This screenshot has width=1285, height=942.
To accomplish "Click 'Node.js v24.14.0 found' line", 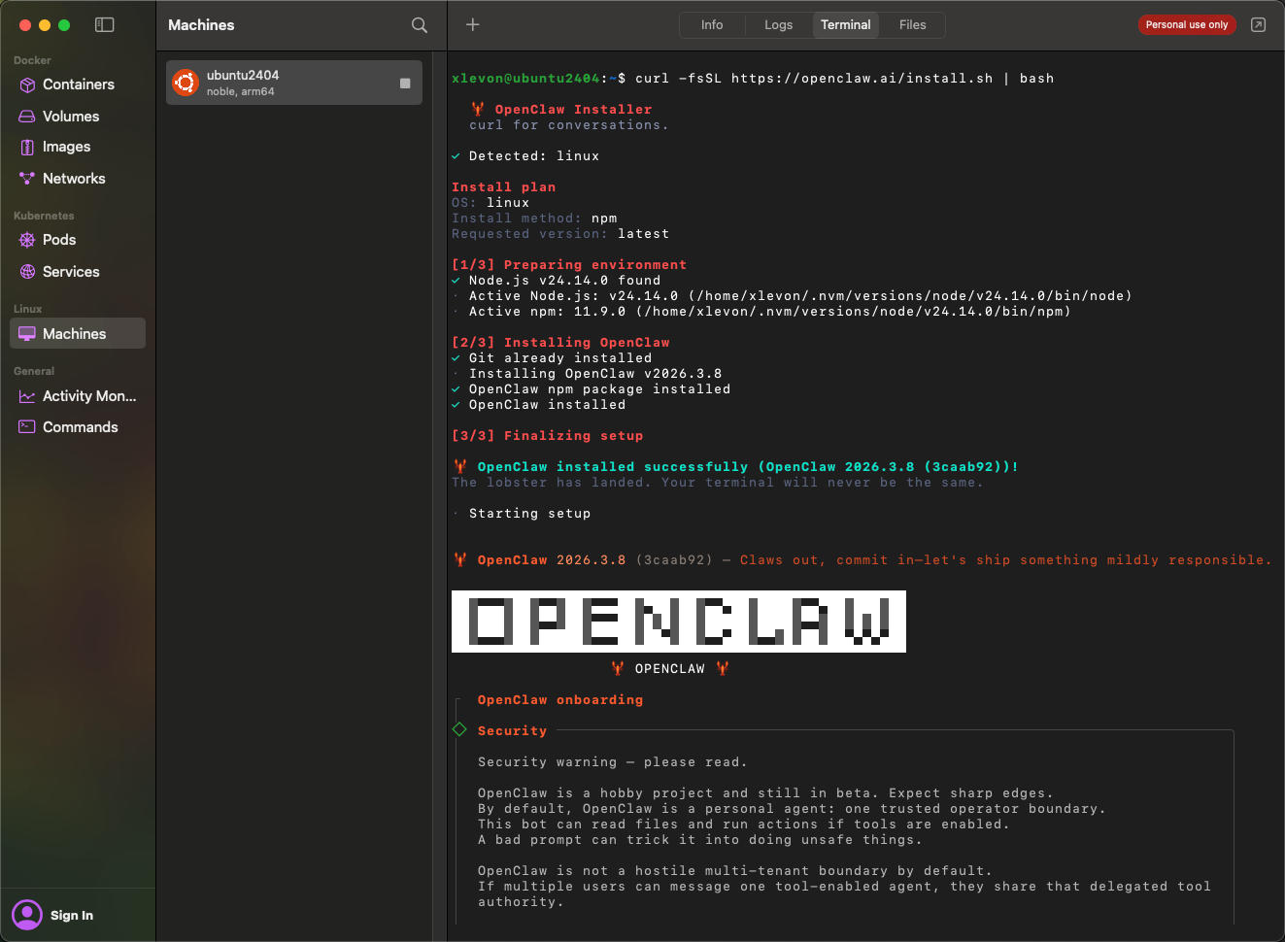I will pyautogui.click(x=557, y=281).
